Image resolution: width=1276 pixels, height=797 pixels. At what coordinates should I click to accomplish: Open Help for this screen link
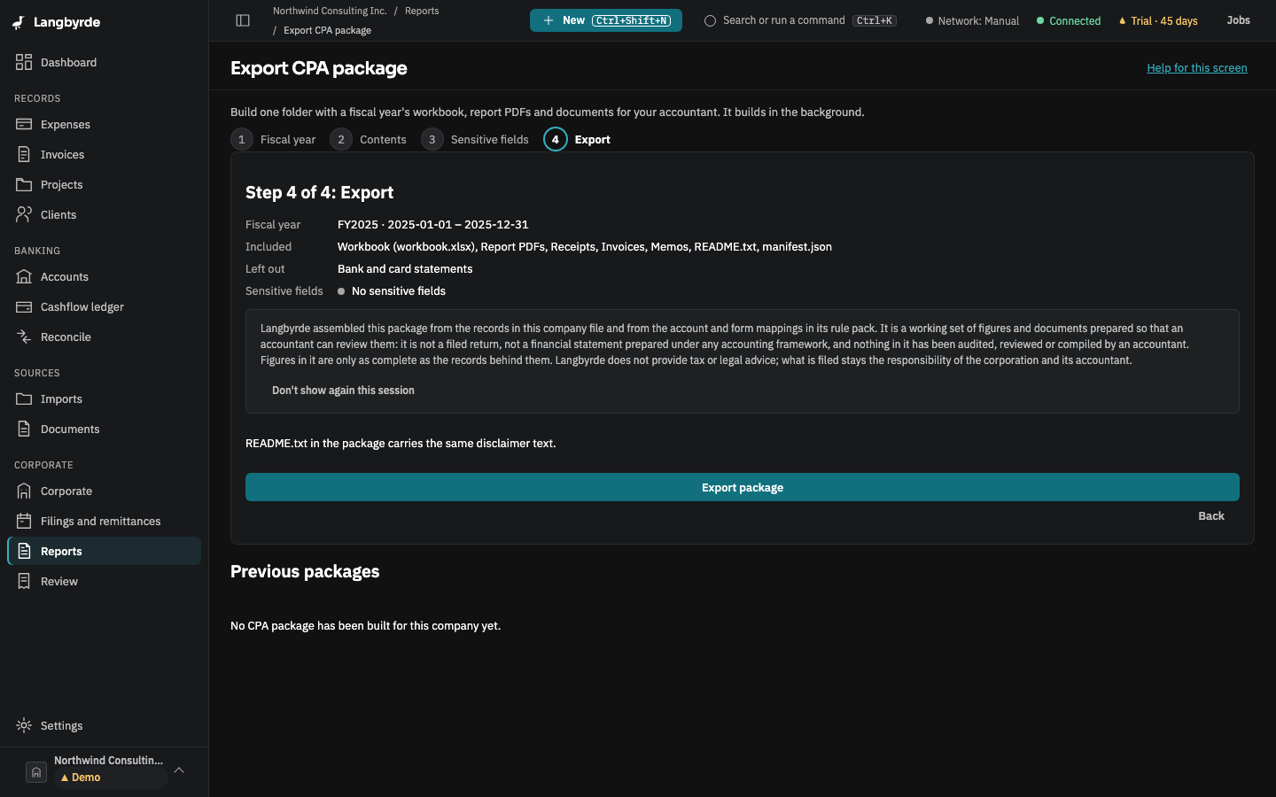pos(1196,68)
